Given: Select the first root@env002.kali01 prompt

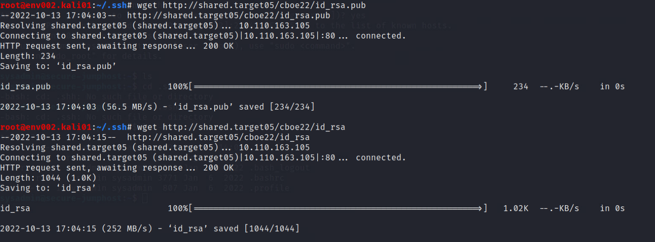Looking at the screenshot, I should click(46, 6).
